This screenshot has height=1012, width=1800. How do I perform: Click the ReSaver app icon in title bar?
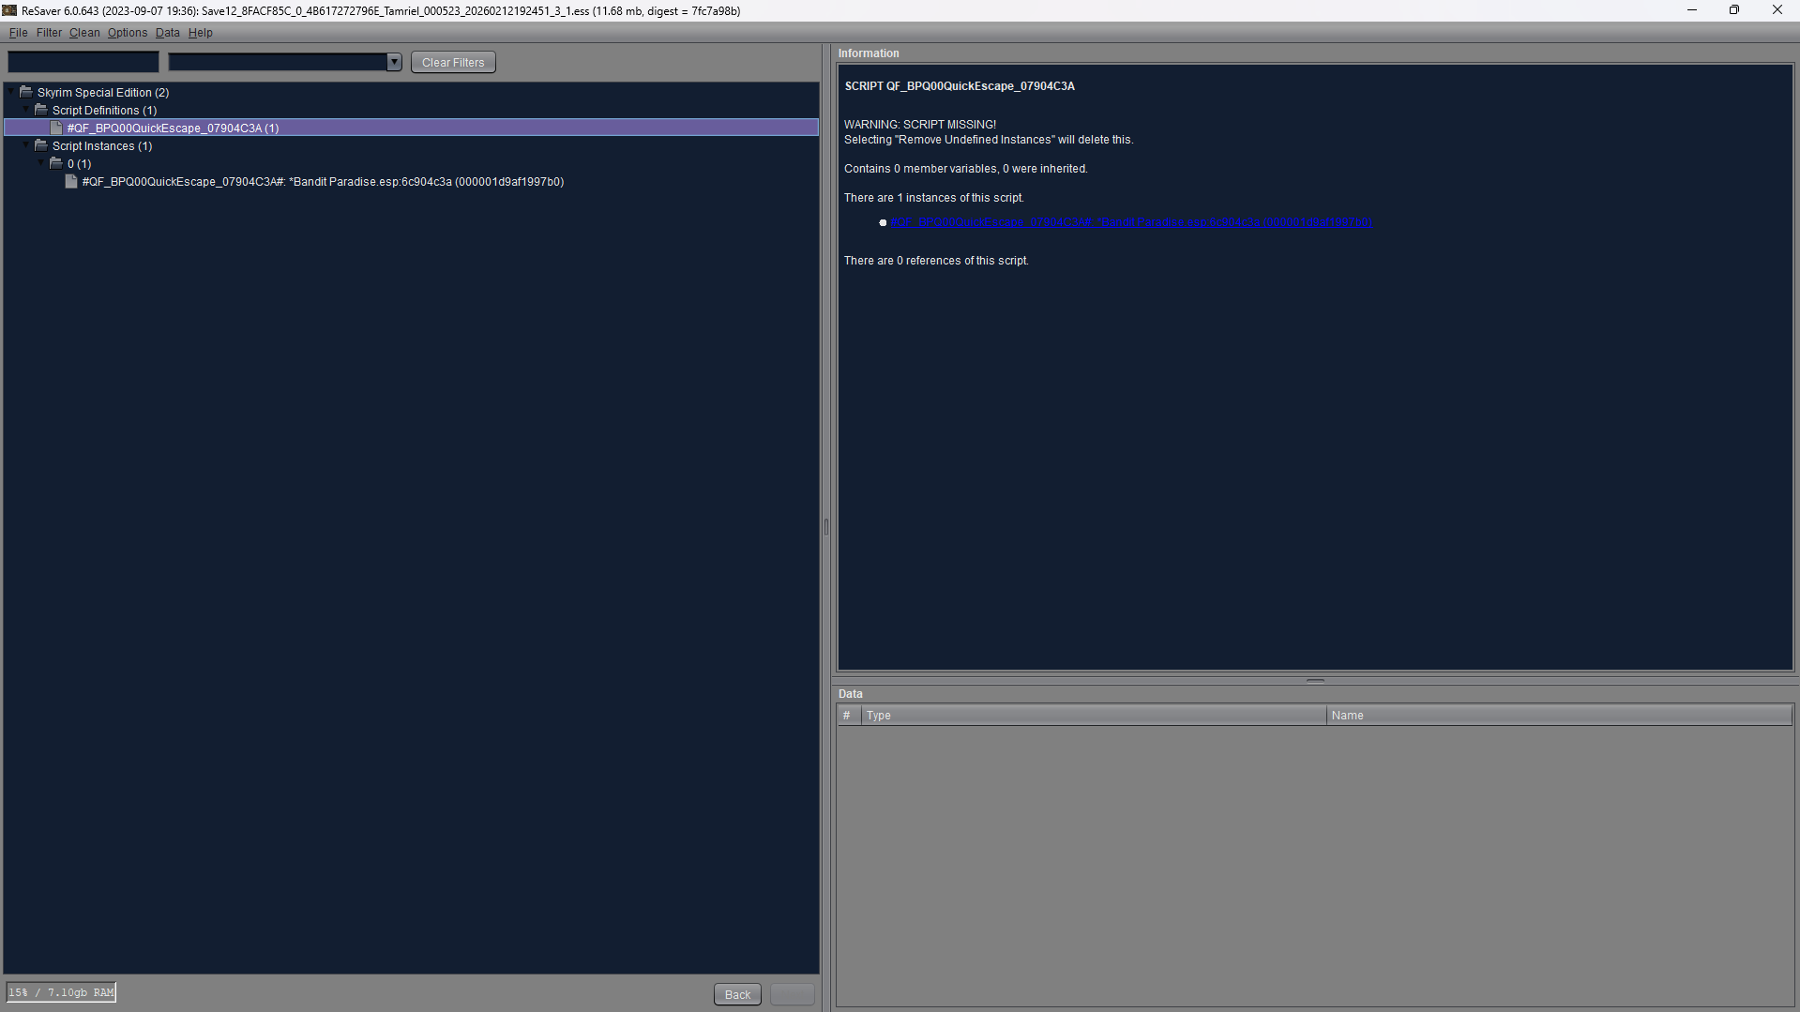click(9, 10)
